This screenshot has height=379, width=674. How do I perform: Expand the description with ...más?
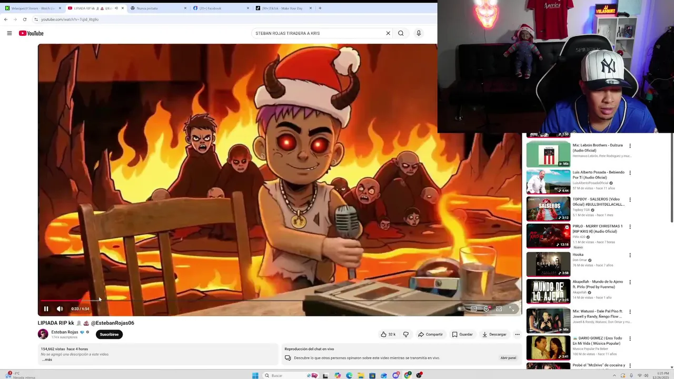pyautogui.click(x=47, y=360)
